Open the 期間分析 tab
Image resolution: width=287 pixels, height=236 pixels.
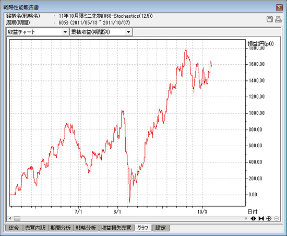(x=61, y=228)
